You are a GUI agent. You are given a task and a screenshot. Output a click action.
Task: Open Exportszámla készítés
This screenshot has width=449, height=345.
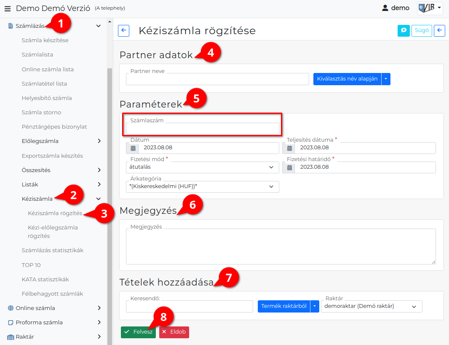52,156
